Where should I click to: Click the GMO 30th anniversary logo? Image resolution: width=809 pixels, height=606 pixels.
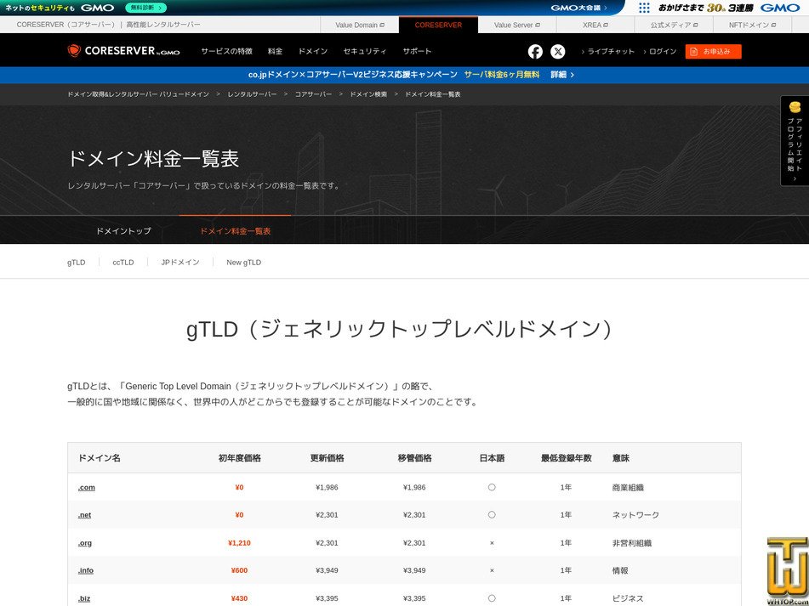728,8
